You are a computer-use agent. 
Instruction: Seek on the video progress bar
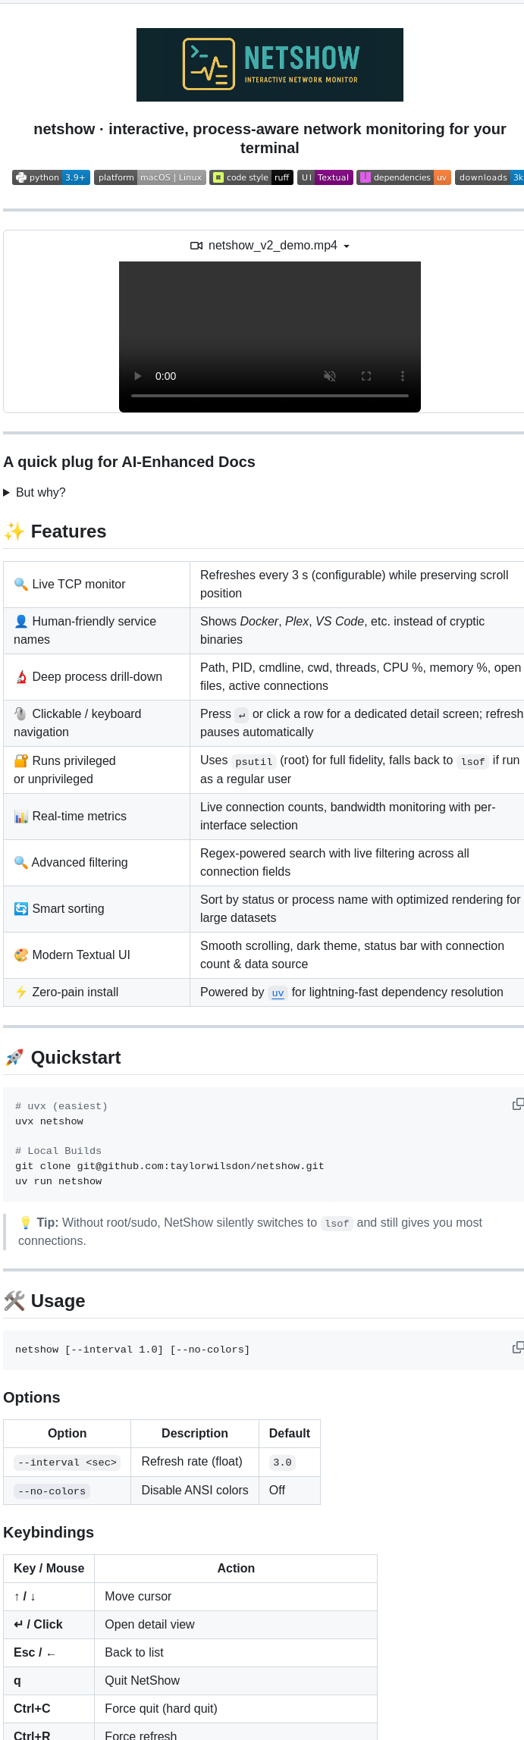pyautogui.click(x=269, y=396)
